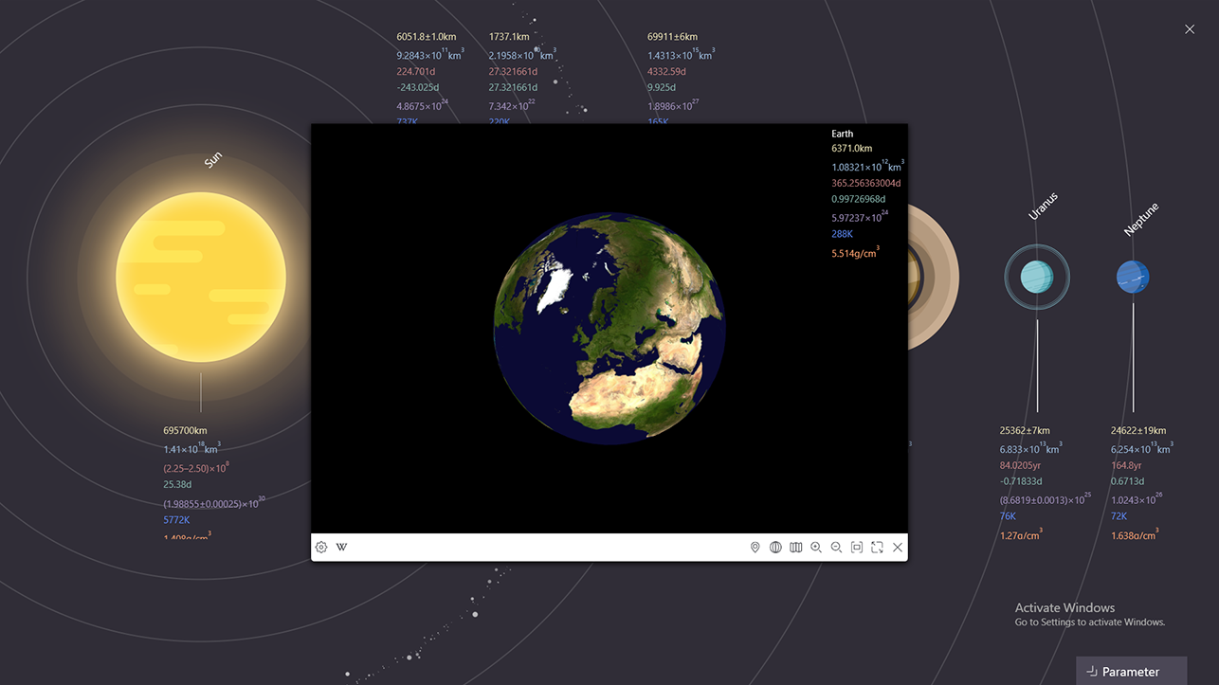Select Earth orbital period "365.256363004d"
Screen dimensions: 1219x685
click(x=866, y=184)
